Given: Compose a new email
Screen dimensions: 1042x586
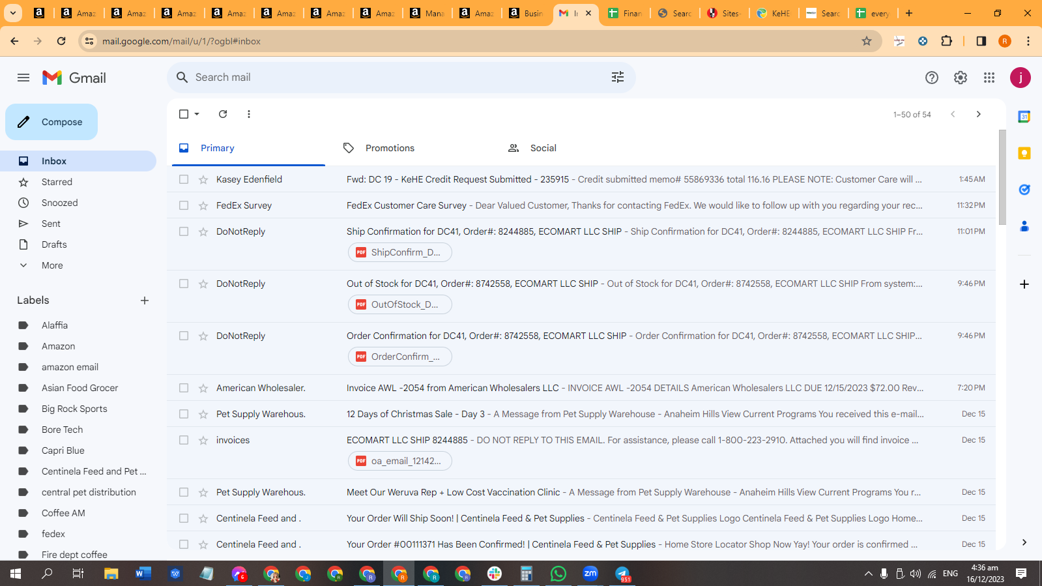Looking at the screenshot, I should [x=51, y=122].
